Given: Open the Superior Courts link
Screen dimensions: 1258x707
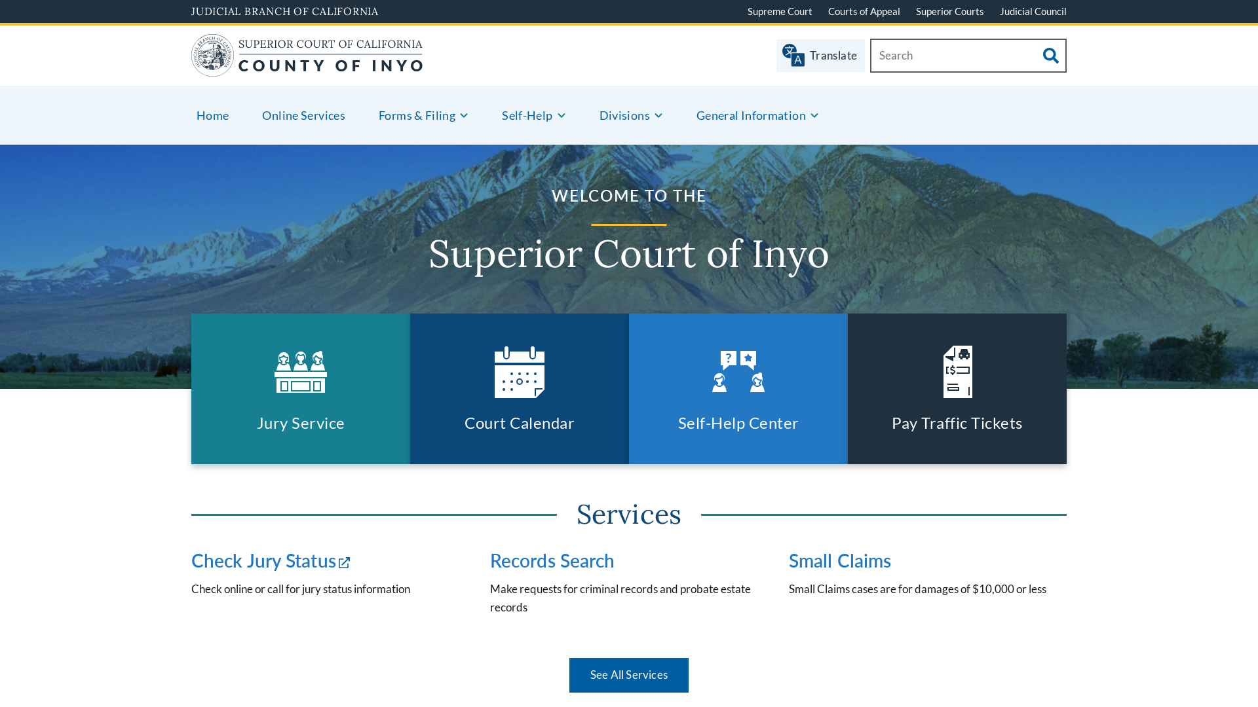Looking at the screenshot, I should click(x=949, y=11).
